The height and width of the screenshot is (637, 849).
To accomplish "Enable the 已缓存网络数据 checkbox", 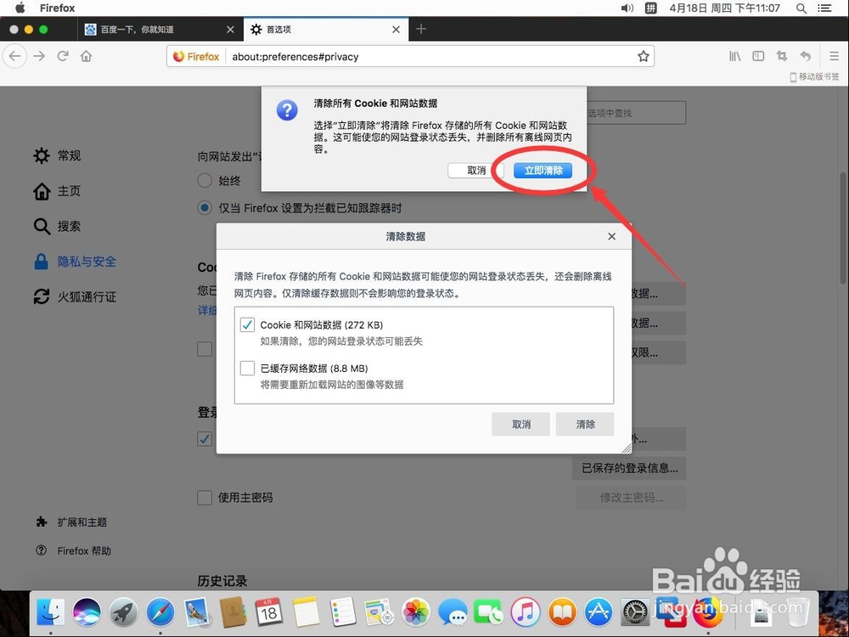I will 246,368.
